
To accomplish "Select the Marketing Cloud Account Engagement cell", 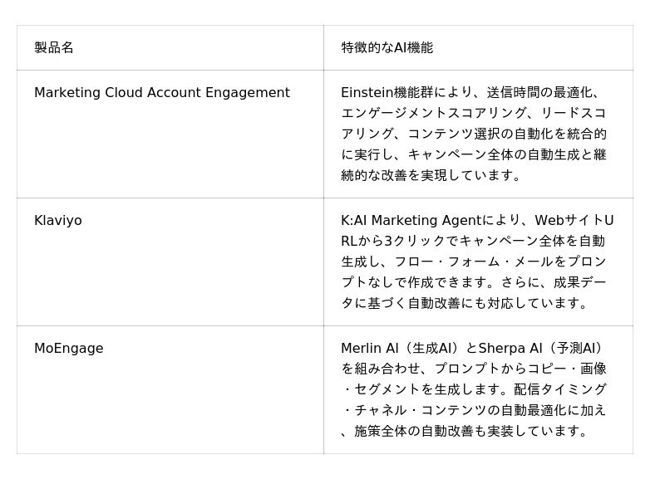I will click(x=162, y=93).
